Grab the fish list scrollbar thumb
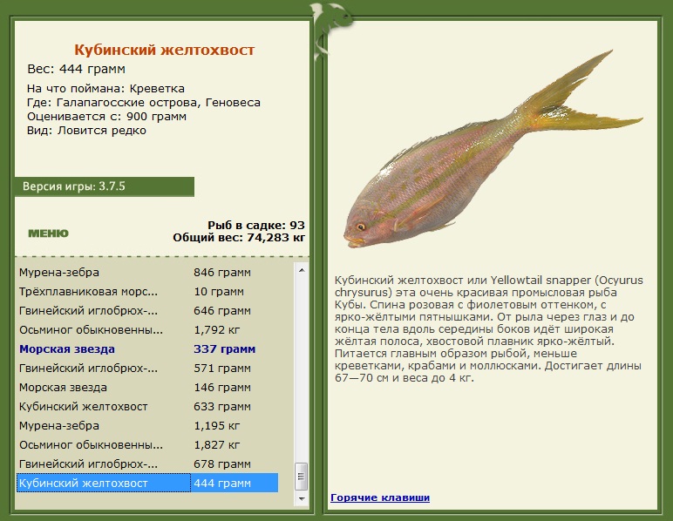 click(302, 476)
